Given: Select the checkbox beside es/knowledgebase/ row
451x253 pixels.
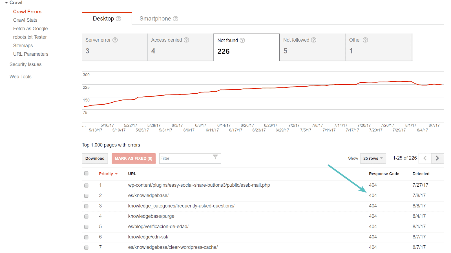Looking at the screenshot, I should click(86, 196).
